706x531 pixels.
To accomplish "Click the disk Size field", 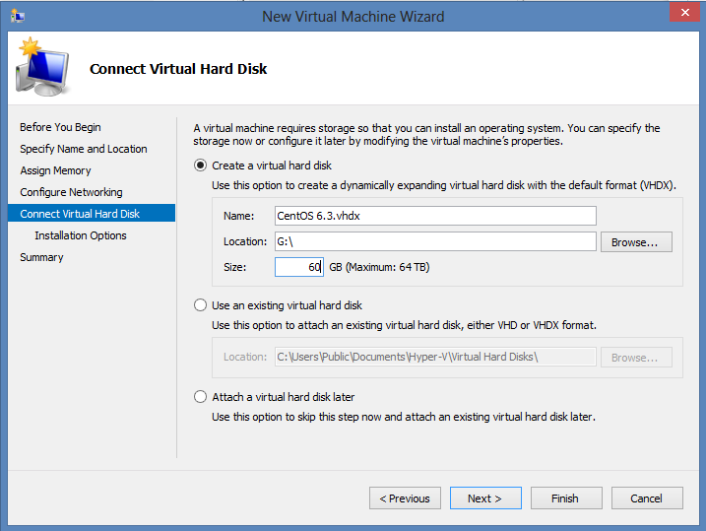I will click(299, 267).
